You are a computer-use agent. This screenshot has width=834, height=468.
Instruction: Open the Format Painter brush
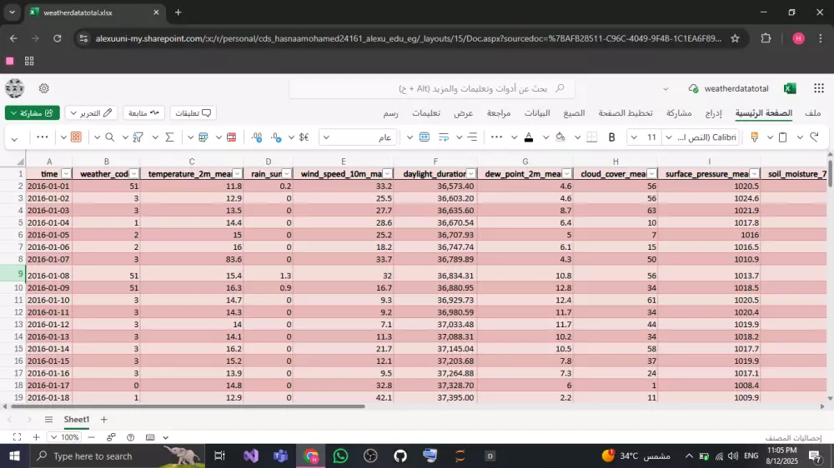click(x=754, y=137)
